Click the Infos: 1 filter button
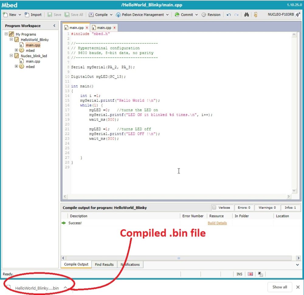 tap(290, 207)
